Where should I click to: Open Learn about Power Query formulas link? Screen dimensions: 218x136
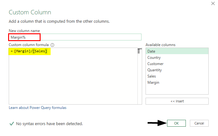(x=37, y=108)
